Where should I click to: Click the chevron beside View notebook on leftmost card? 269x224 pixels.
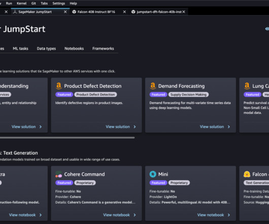point(41,215)
